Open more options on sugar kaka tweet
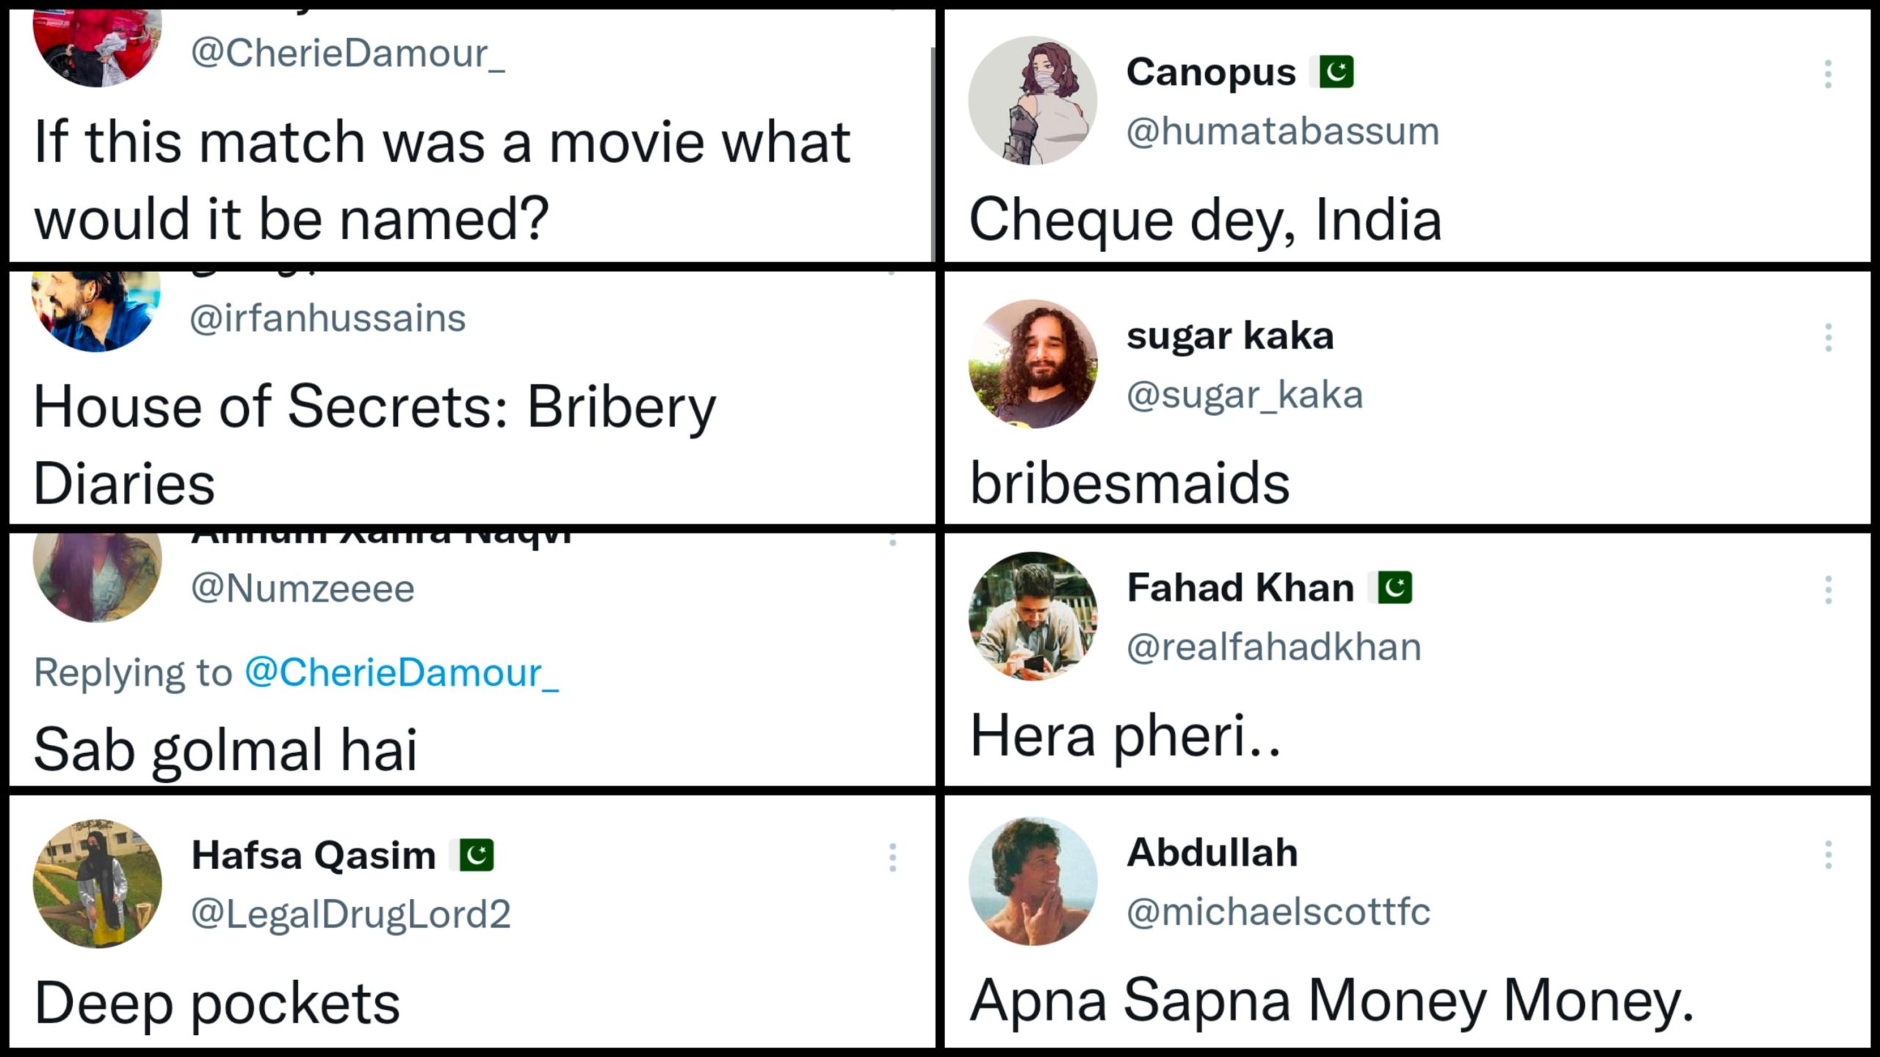The width and height of the screenshot is (1880, 1057). pos(1828,338)
